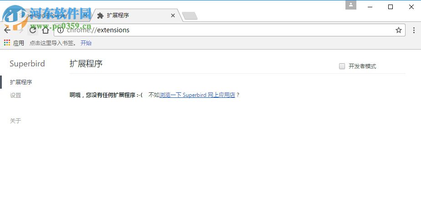Open the three-dot browser menu
This screenshot has width=421, height=222.
coord(414,30)
